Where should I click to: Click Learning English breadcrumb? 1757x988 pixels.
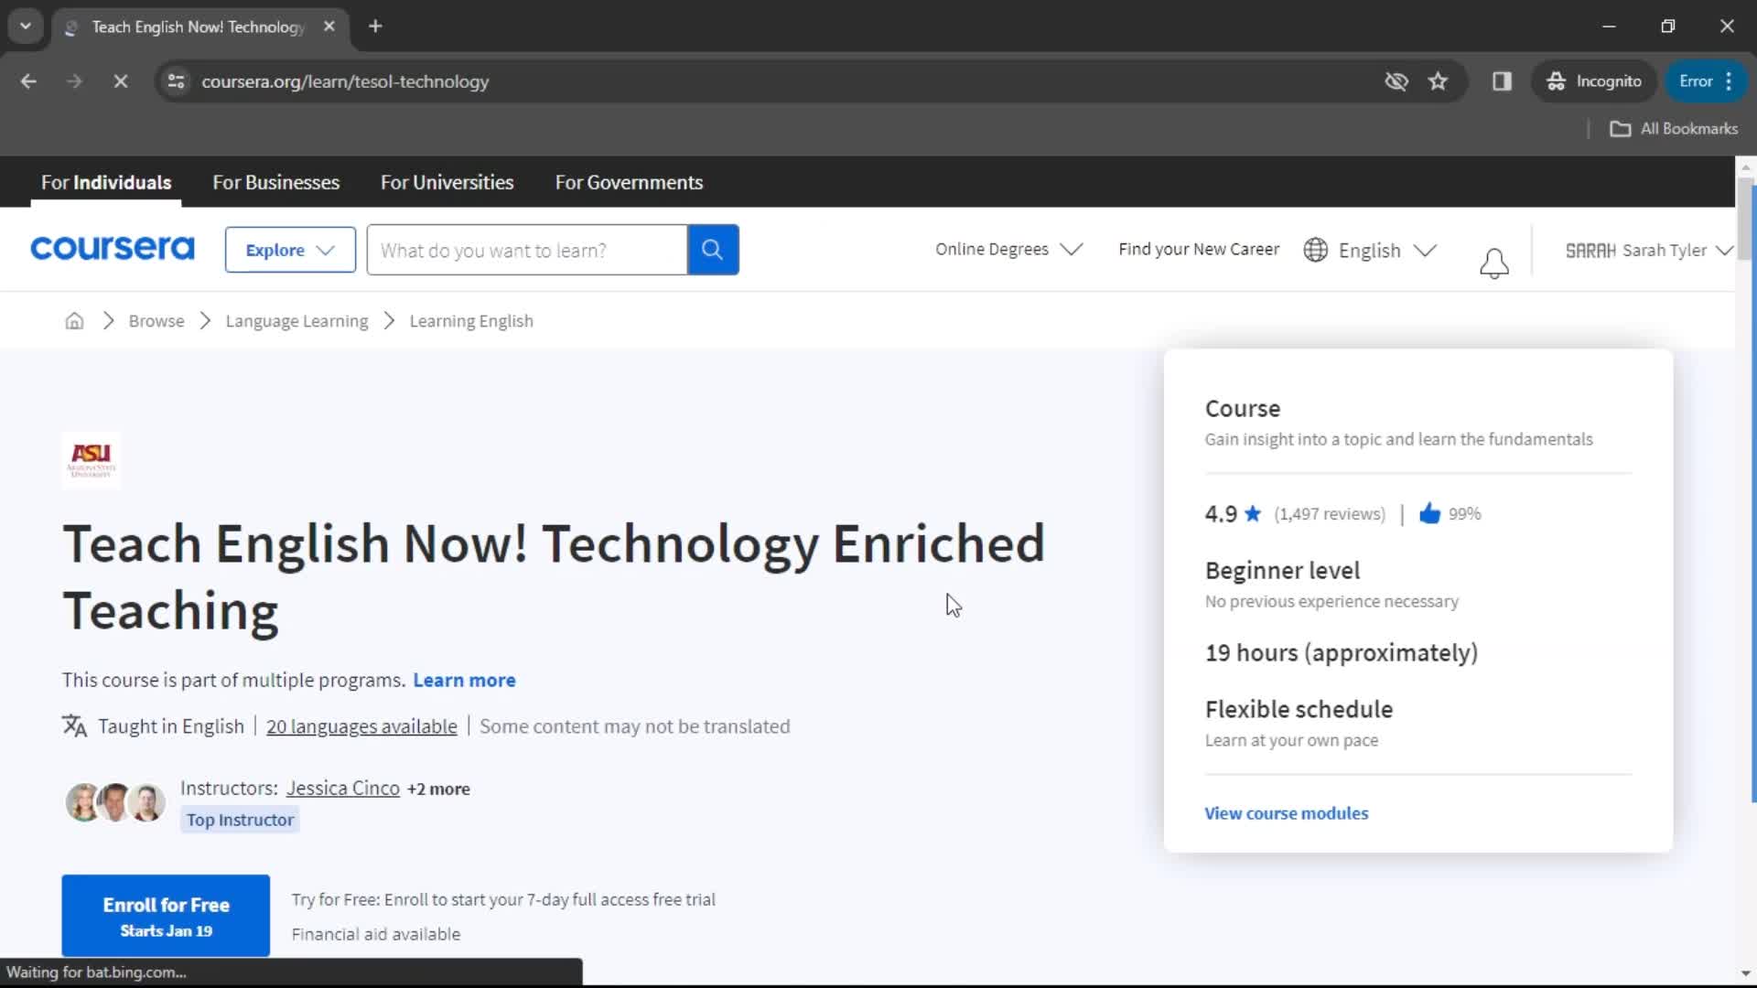471,321
